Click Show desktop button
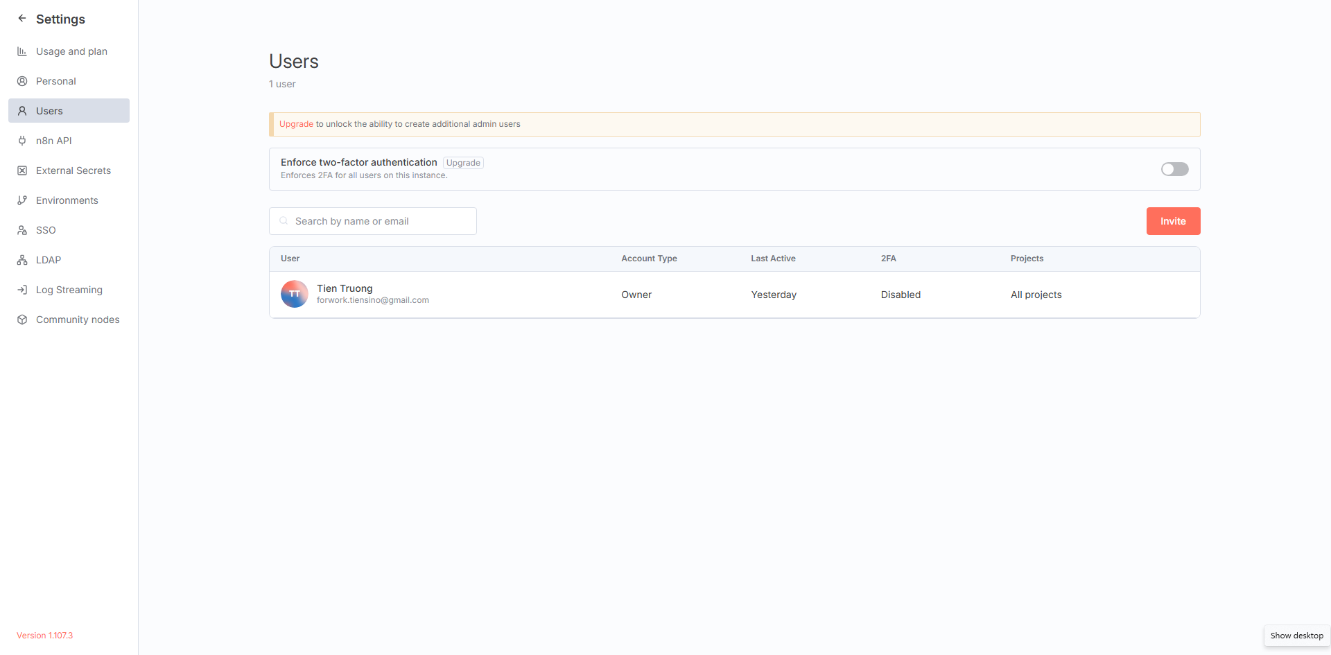 (1296, 636)
